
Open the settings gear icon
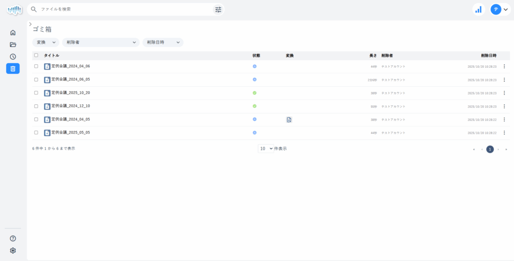[13, 250]
